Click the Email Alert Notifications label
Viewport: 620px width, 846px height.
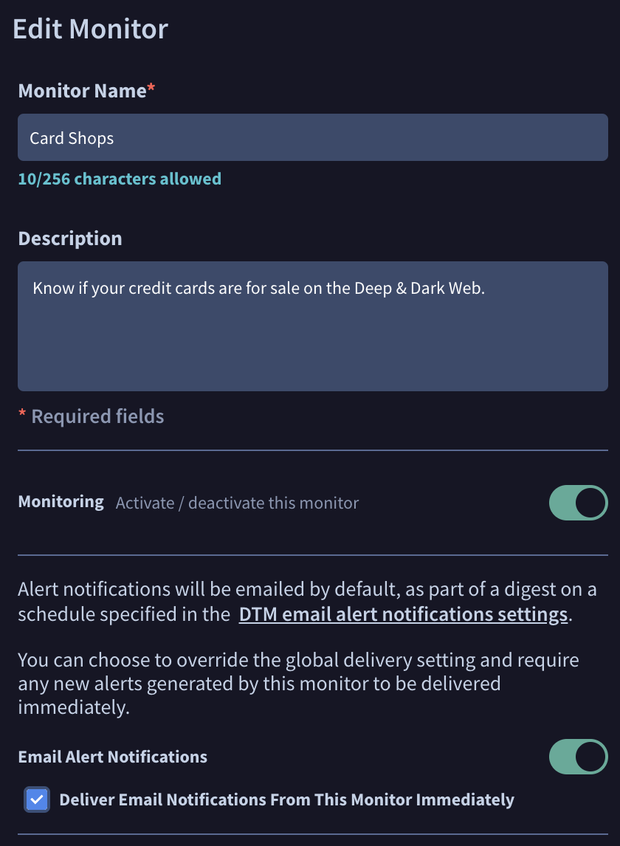click(x=112, y=757)
